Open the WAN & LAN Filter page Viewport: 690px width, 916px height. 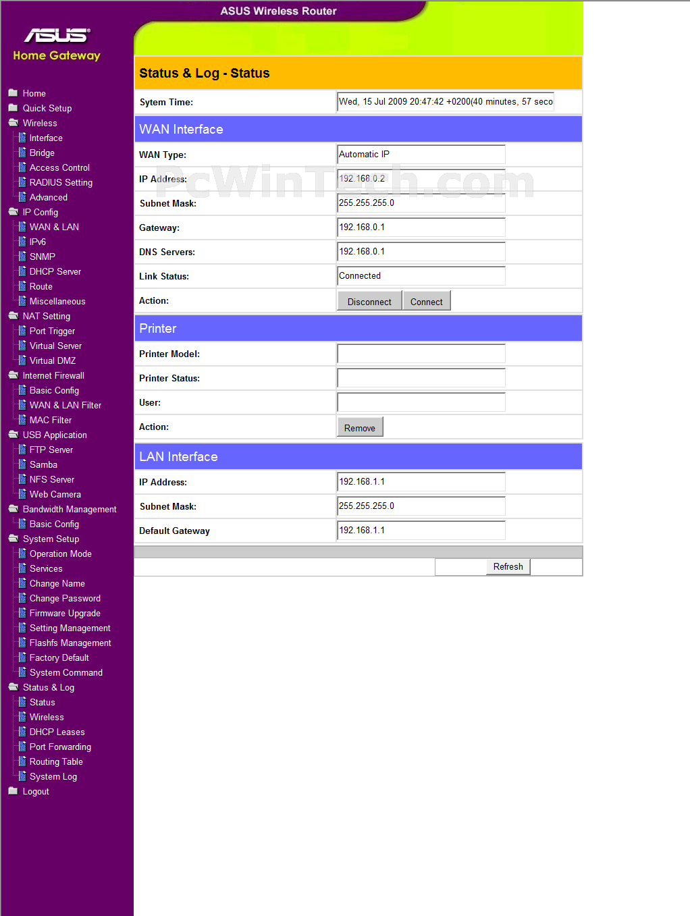click(x=65, y=405)
